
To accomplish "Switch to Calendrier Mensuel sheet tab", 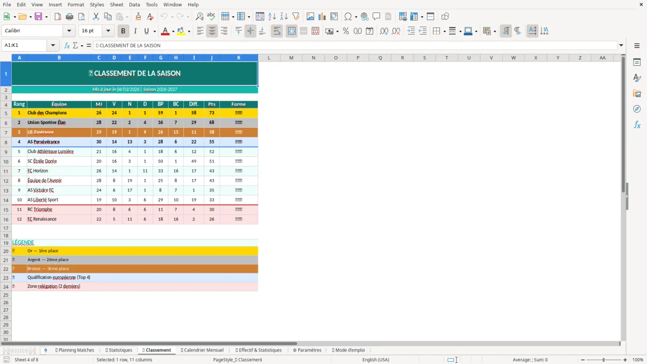I will (202, 350).
